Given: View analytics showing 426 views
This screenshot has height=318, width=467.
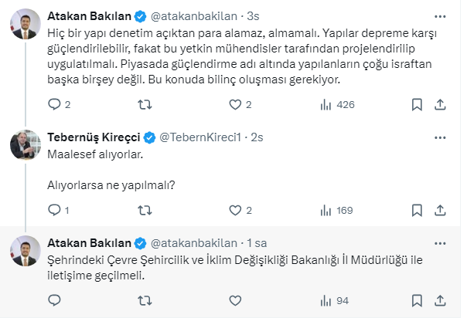Looking at the screenshot, I should point(326,104).
